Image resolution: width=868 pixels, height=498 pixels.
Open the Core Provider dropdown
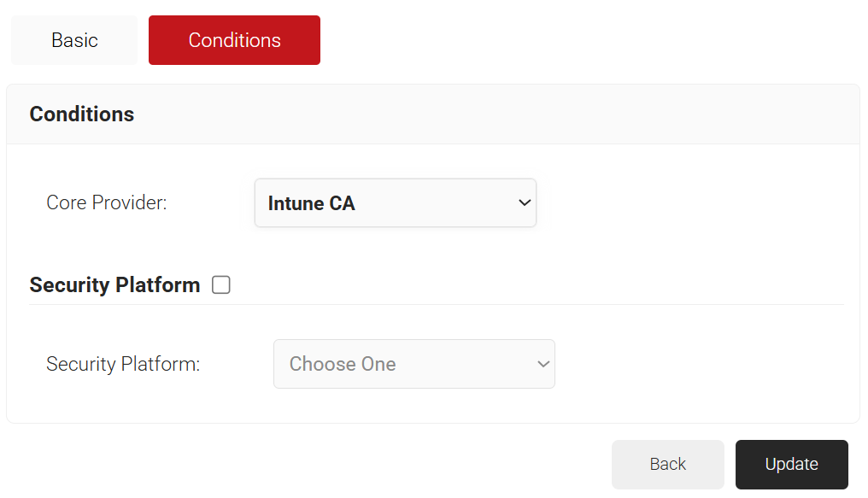click(x=395, y=203)
